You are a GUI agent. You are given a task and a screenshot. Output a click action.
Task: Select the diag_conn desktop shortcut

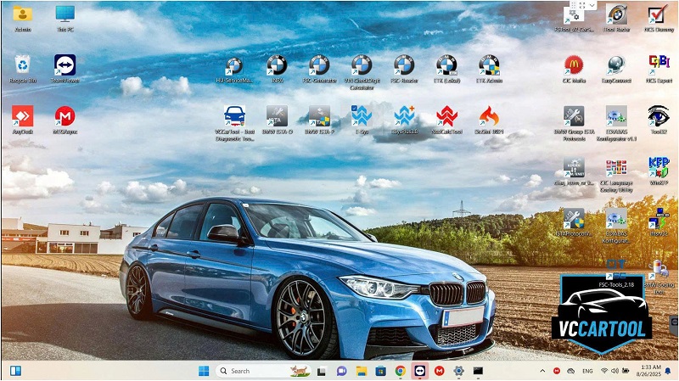click(574, 172)
